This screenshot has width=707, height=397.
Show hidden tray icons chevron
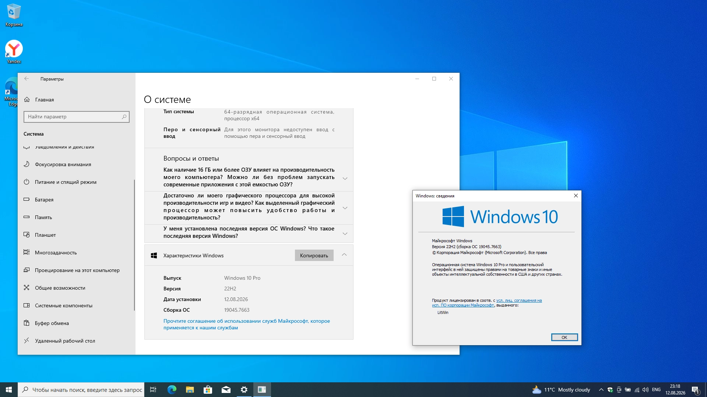tap(601, 390)
